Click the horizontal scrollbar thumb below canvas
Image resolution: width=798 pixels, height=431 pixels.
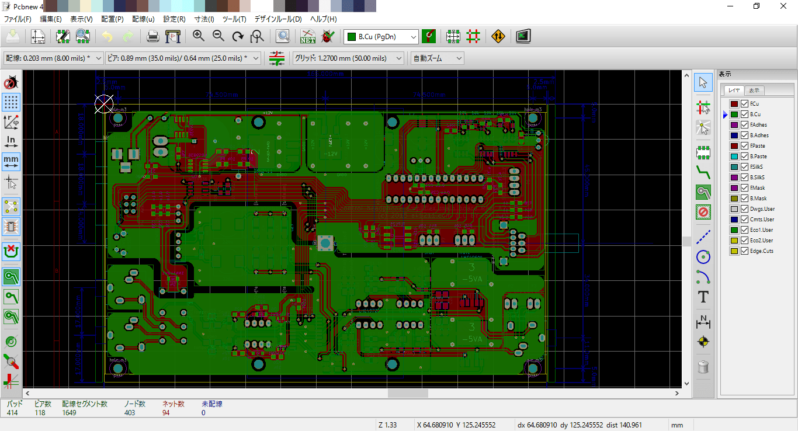(408, 394)
